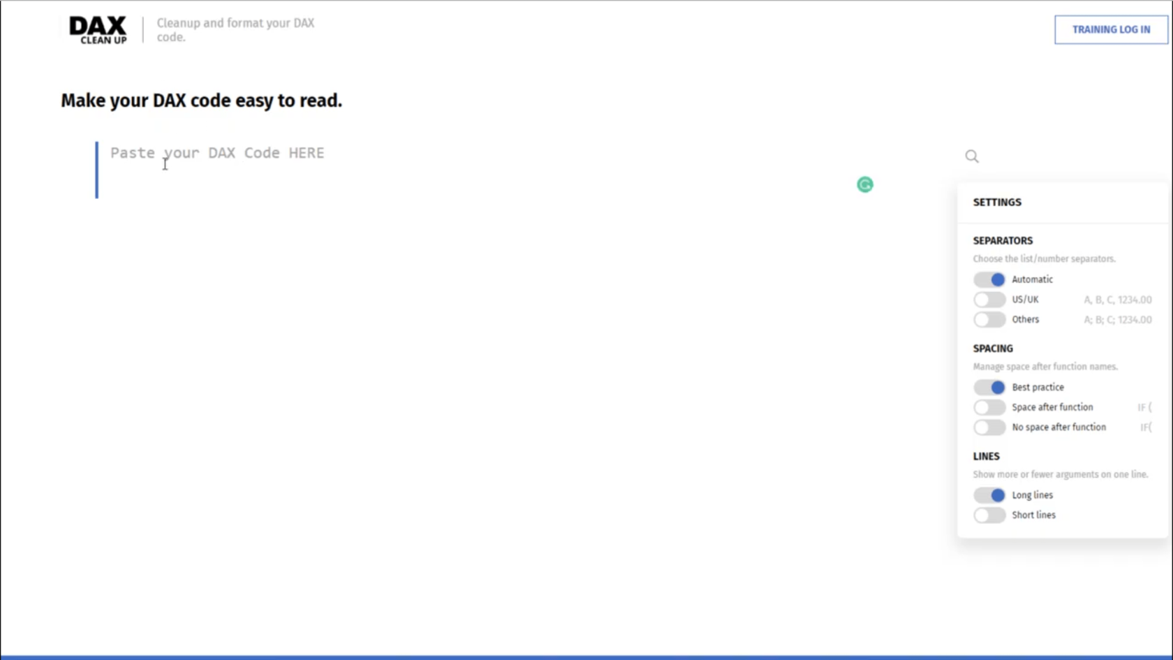
Task: Enable Space after function switch
Action: pyautogui.click(x=989, y=407)
